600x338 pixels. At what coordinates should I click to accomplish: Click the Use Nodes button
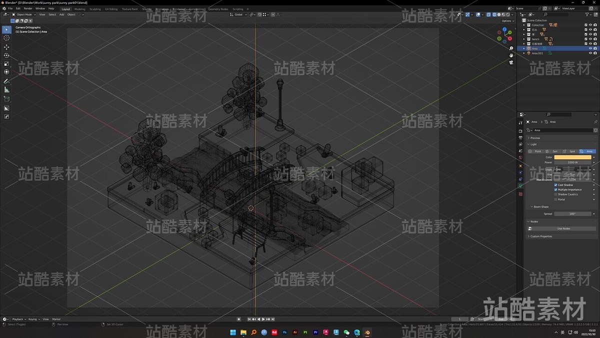point(563,228)
